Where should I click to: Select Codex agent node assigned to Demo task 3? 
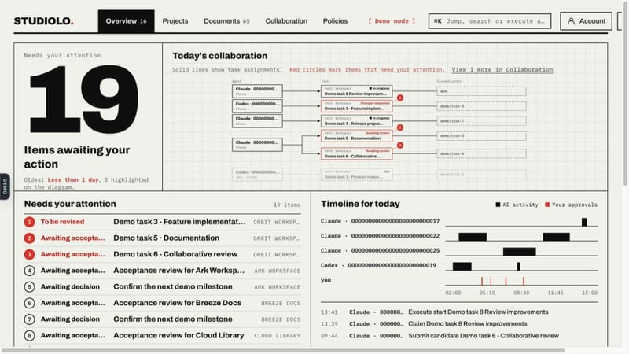(x=257, y=106)
